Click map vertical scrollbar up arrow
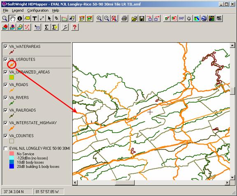This screenshot has width=237, height=196. tap(232, 45)
